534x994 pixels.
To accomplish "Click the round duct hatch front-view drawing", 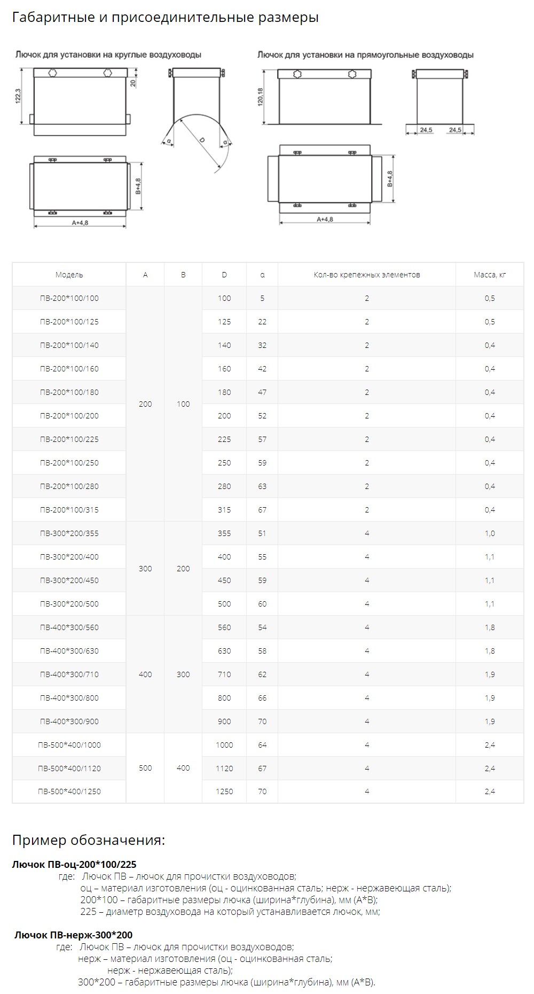I will 80,102.
